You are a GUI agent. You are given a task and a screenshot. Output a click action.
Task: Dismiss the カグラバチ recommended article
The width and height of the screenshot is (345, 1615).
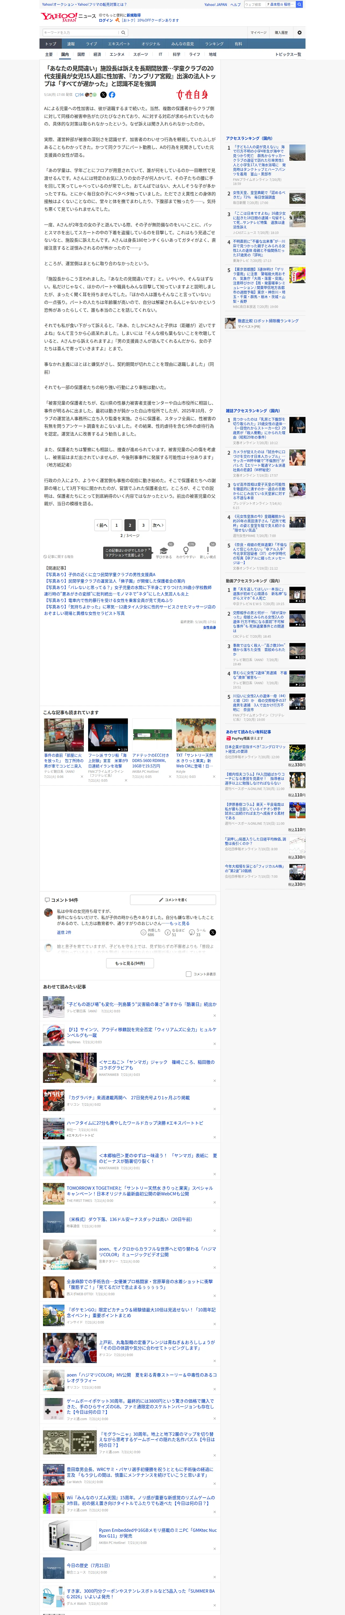tap(215, 1109)
